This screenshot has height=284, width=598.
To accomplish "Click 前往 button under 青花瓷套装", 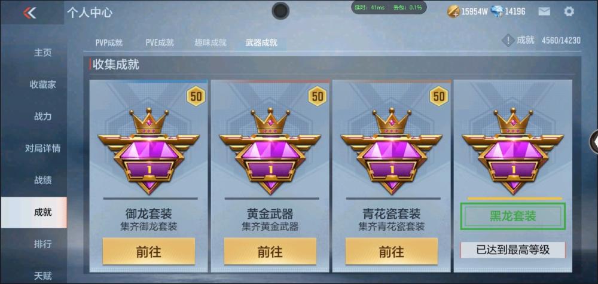I will click(392, 251).
